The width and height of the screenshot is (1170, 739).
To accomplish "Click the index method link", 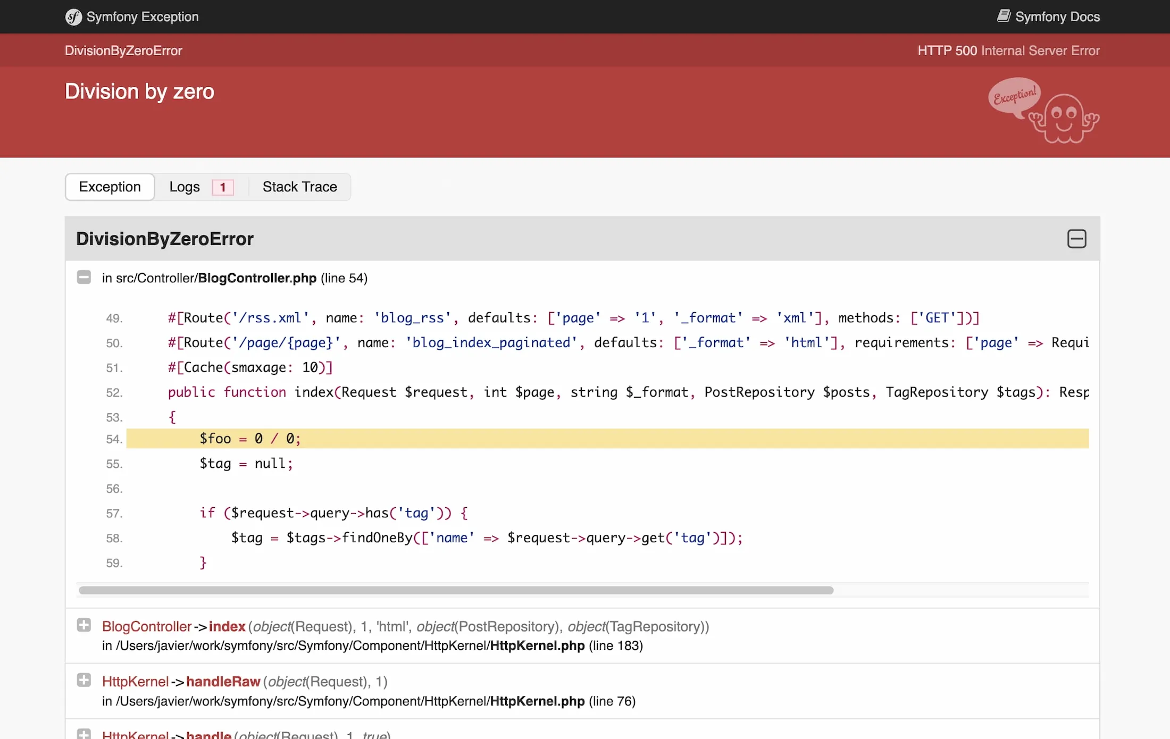I will [x=228, y=626].
